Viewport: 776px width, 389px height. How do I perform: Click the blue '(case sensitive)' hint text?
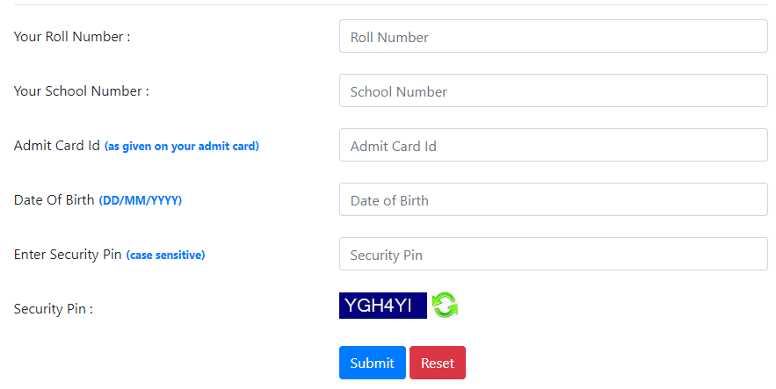(x=165, y=255)
